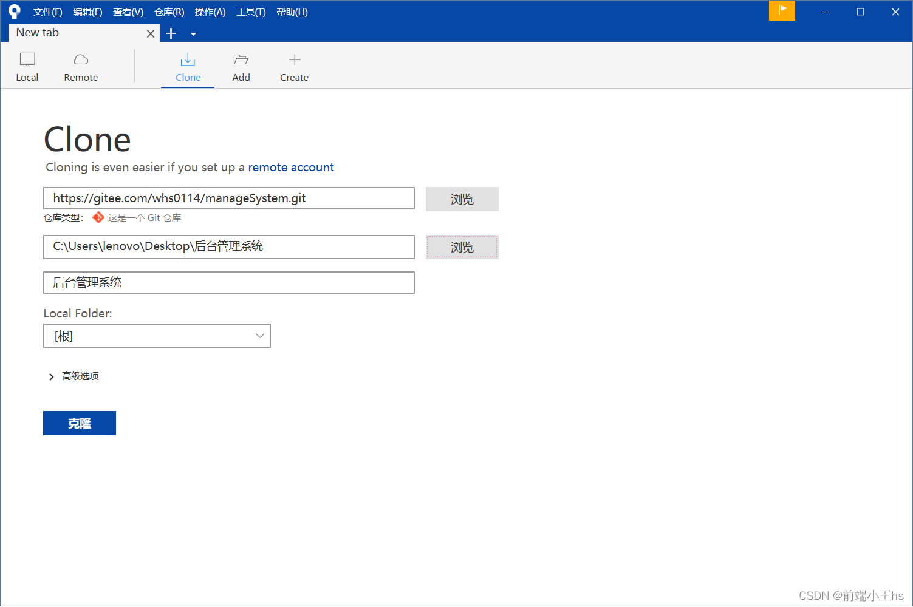This screenshot has height=607, width=913.
Task: Follow the remote account link
Action: (x=291, y=167)
